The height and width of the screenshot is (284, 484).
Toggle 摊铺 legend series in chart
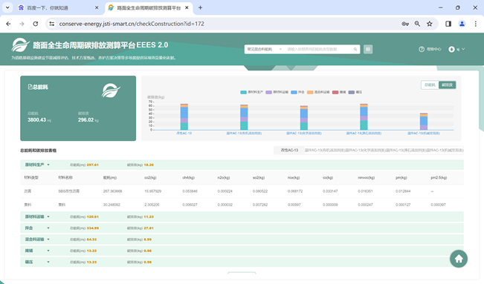pyautogui.click(x=339, y=92)
